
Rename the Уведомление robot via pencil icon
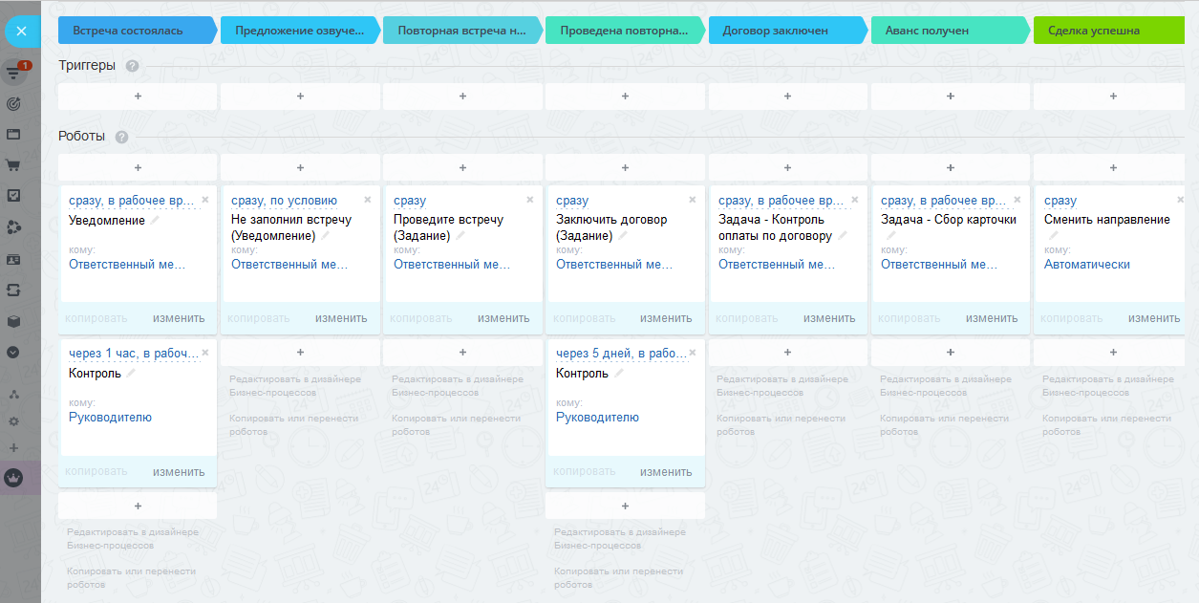tap(155, 221)
